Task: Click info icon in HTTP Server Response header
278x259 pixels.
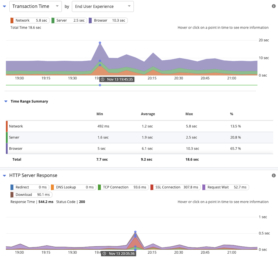Action: [x=273, y=175]
